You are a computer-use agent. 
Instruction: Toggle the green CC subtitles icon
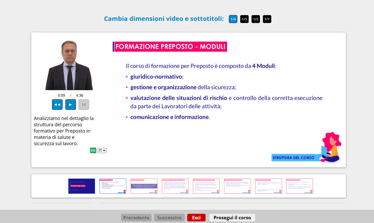(x=93, y=150)
